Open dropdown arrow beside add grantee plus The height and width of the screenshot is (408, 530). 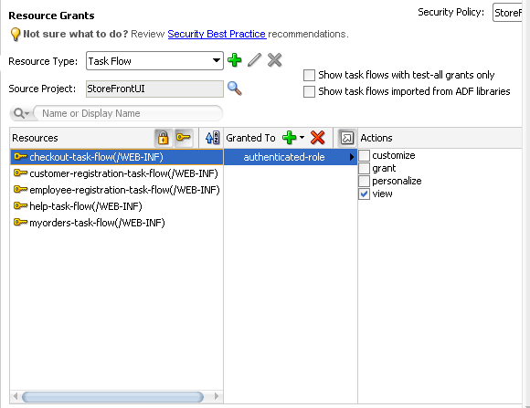[302, 138]
